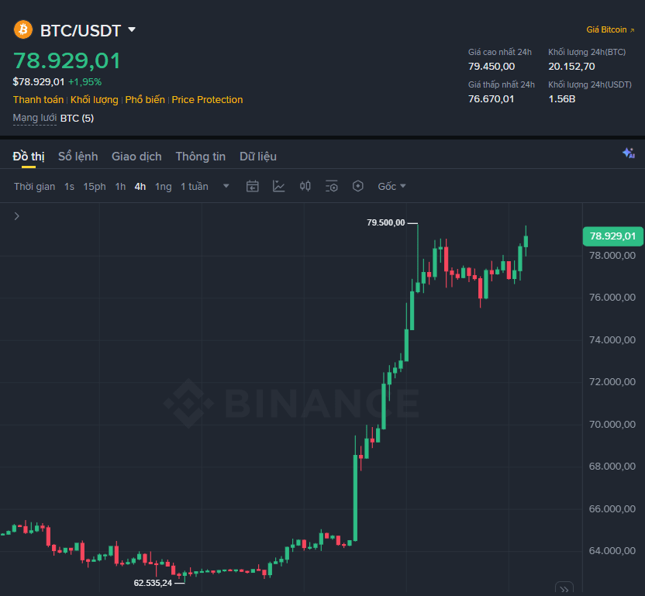Screen dimensions: 645x596
Task: Click the large 78.929,01 price
Action: (x=67, y=61)
